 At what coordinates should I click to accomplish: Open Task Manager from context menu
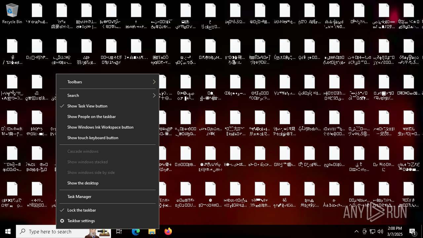pos(107,196)
